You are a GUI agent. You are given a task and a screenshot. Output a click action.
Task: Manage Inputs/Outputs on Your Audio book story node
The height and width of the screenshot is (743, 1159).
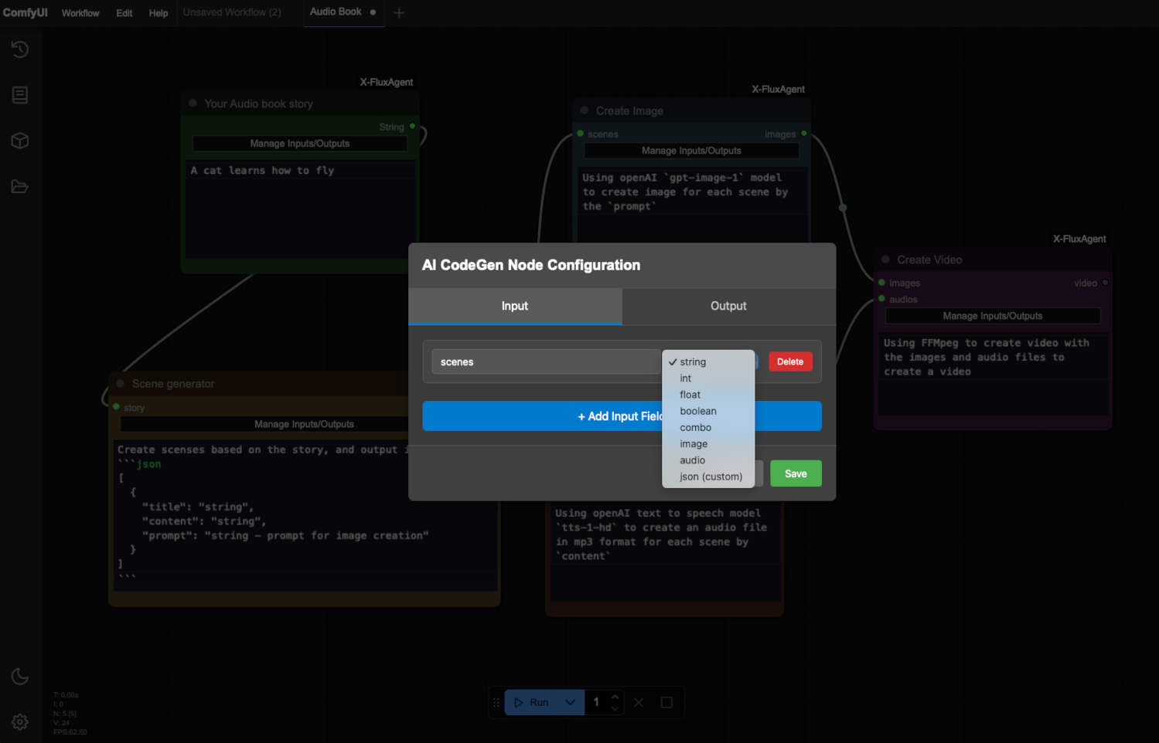(x=300, y=144)
